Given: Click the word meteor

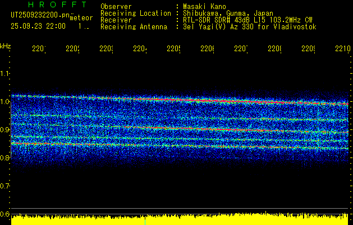Looking at the screenshot, I should pyautogui.click(x=81, y=18).
